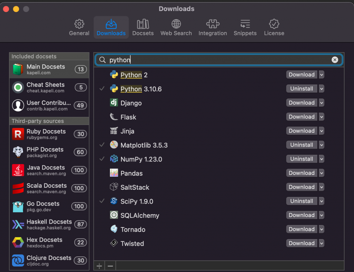
Task: Click the Matplotlib pie icon
Action: [114, 145]
